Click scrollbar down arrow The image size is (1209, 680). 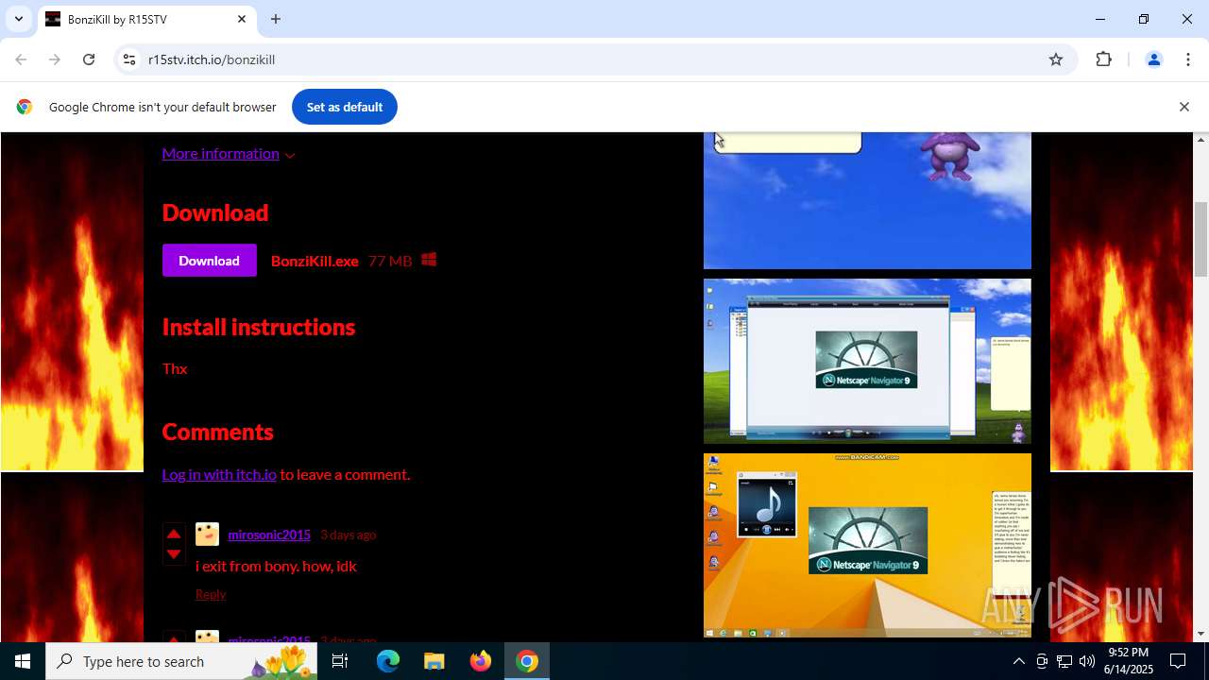[x=1201, y=634]
